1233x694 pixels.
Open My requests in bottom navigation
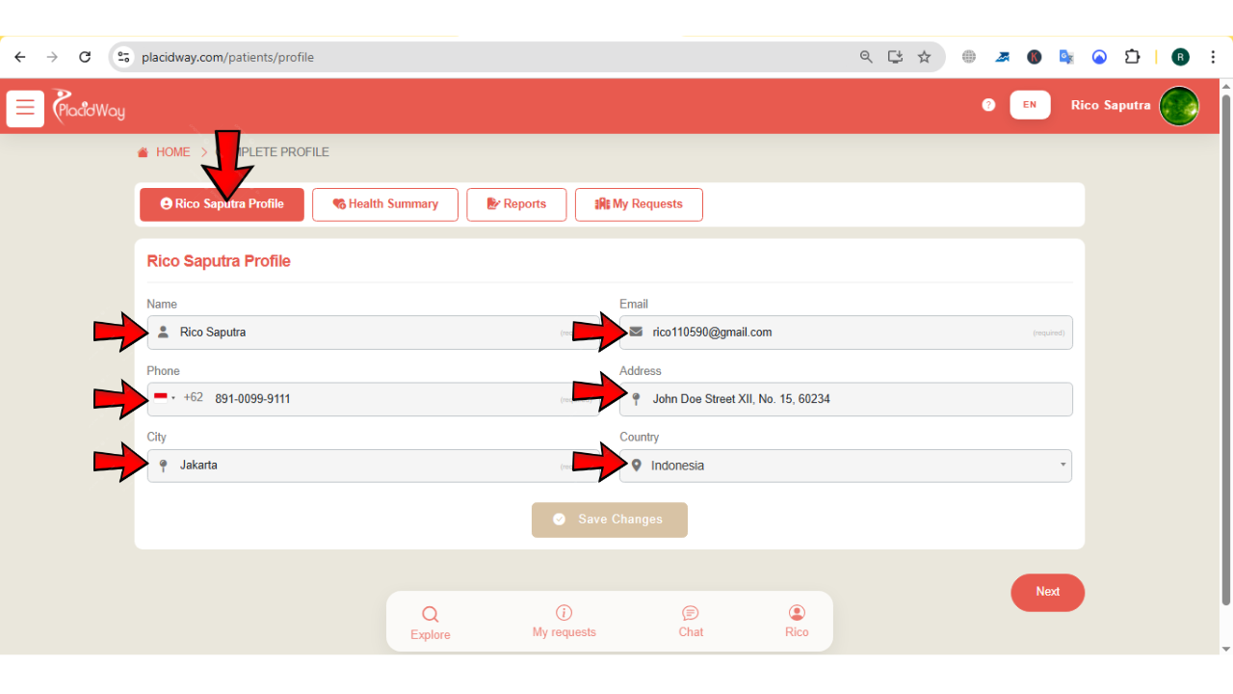[564, 622]
